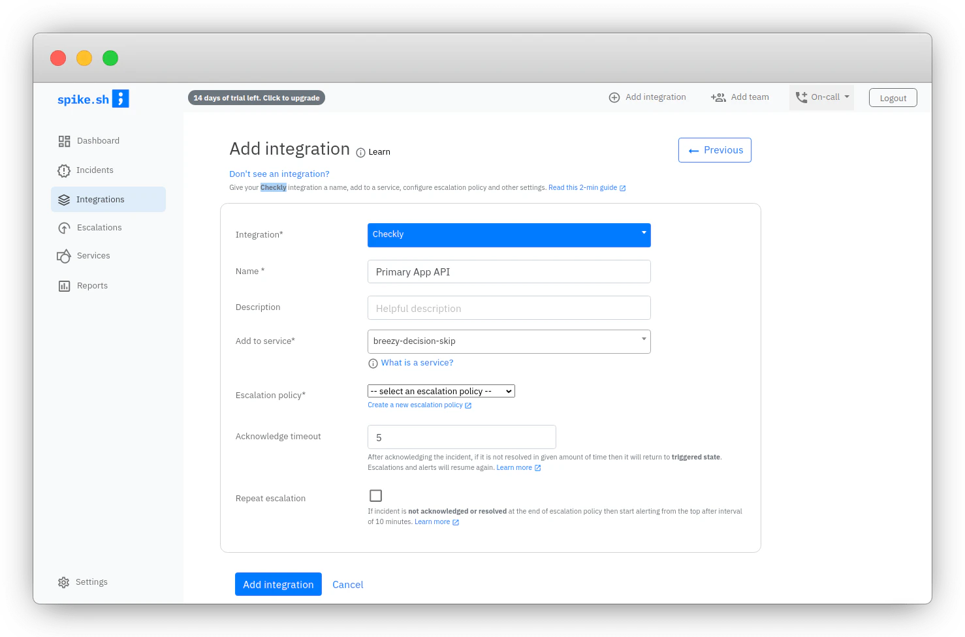
Task: Click the trial upgrade badge
Action: (257, 98)
